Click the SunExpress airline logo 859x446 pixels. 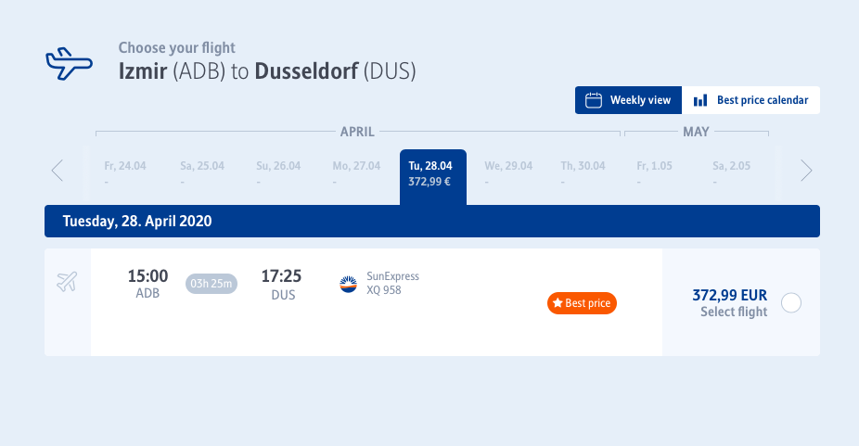tap(348, 285)
